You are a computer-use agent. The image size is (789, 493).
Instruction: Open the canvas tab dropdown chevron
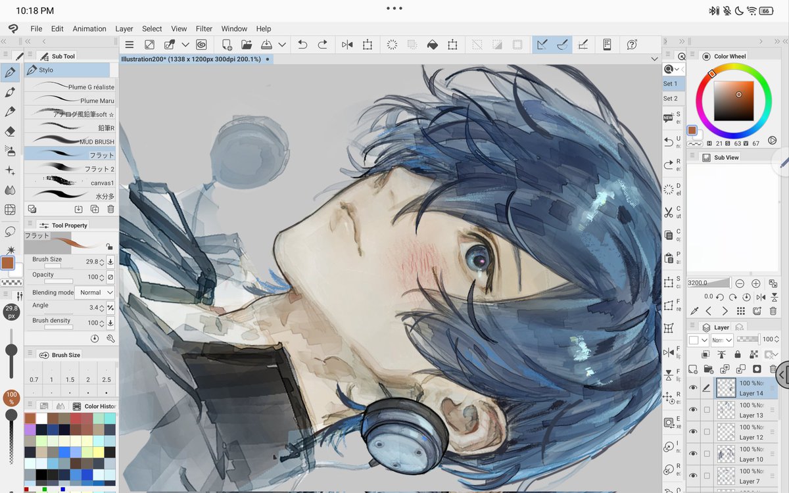click(x=655, y=59)
